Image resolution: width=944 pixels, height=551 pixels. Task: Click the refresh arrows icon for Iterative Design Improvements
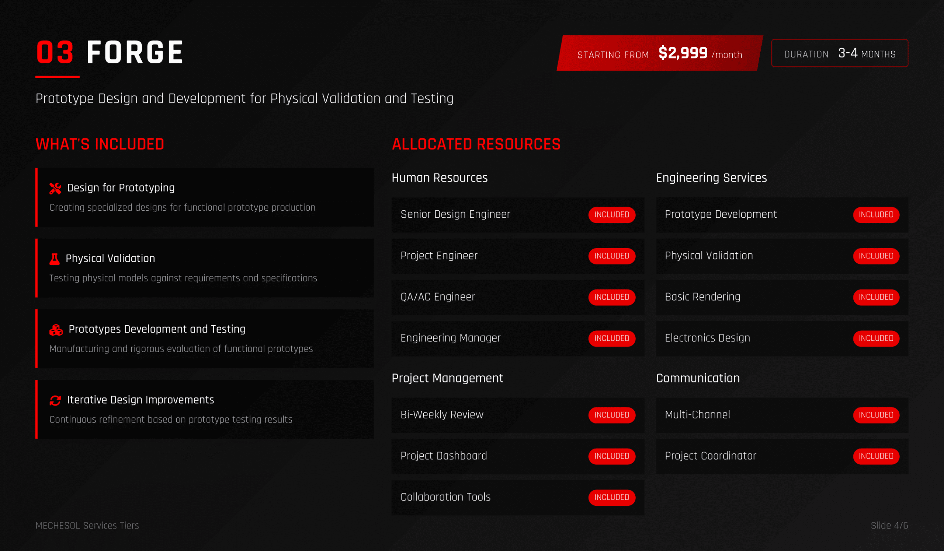point(55,401)
